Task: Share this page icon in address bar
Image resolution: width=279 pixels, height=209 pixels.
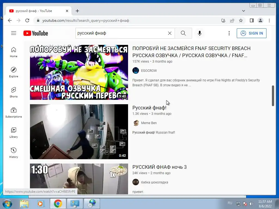Action: coord(232,20)
